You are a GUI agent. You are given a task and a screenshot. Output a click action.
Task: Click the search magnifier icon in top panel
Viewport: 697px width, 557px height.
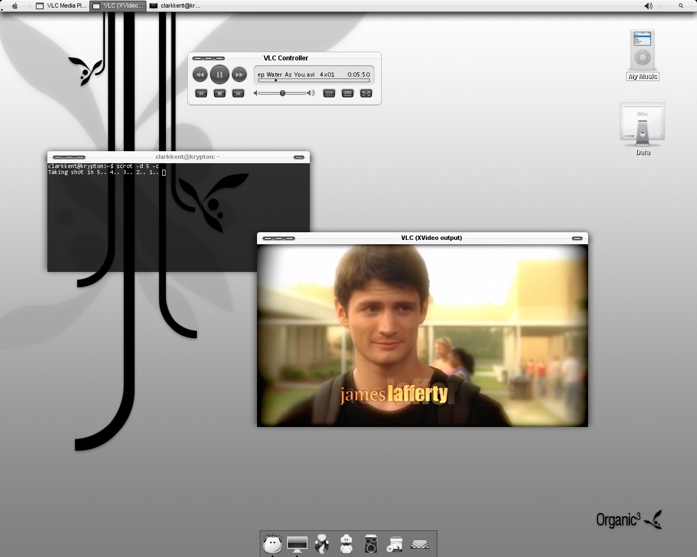(681, 5)
